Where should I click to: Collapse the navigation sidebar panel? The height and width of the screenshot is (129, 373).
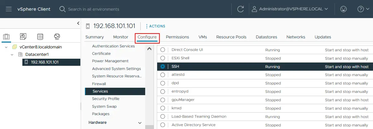click(78, 23)
